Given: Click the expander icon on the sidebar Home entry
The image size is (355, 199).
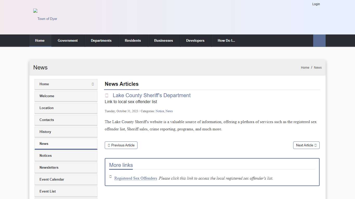Looking at the screenshot, I should 93,84.
